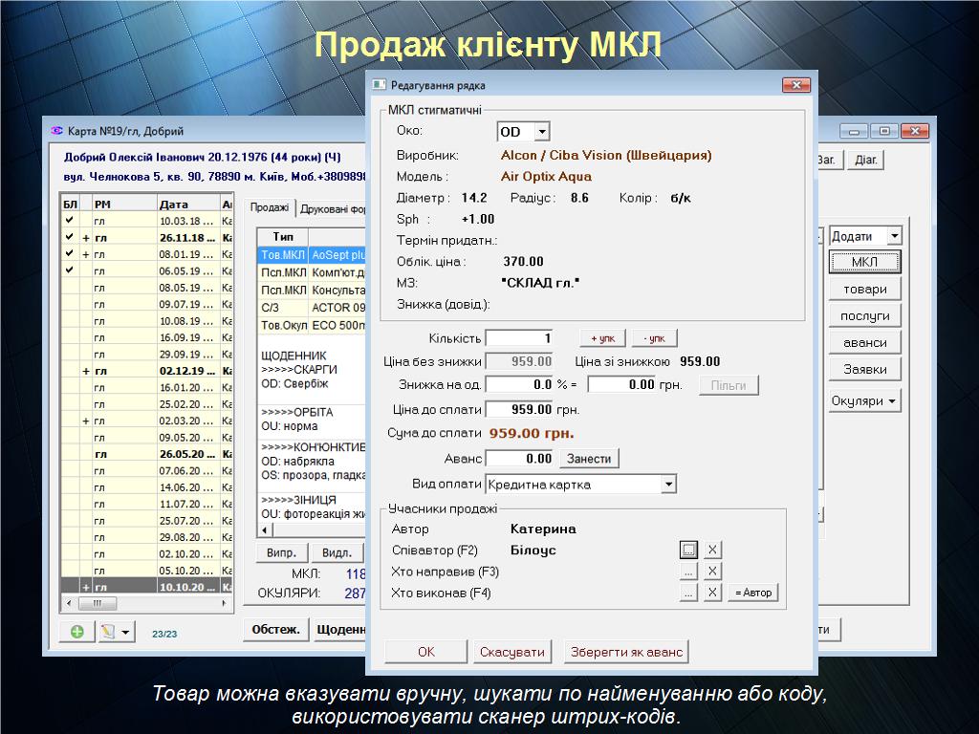This screenshot has width=979, height=734.
Task: Expand the Вид оплати payment type dropdown
Action: [668, 485]
